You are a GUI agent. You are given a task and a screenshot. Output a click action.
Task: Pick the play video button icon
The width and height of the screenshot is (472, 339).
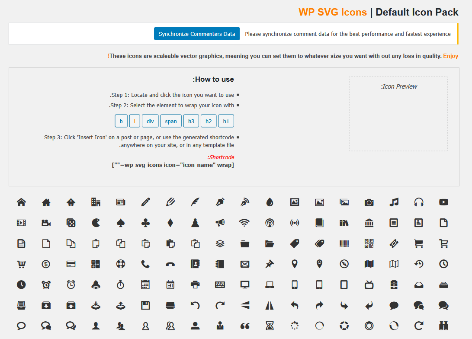[444, 202]
